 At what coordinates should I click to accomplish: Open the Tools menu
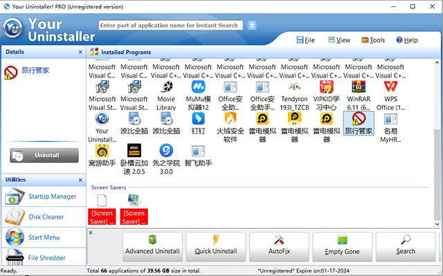click(373, 40)
